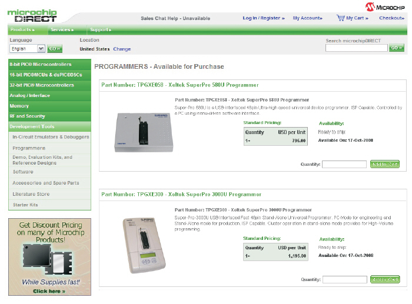Click the SuperPro 3000U product image
Viewport: 412px width, 304px height.
[x=144, y=246]
